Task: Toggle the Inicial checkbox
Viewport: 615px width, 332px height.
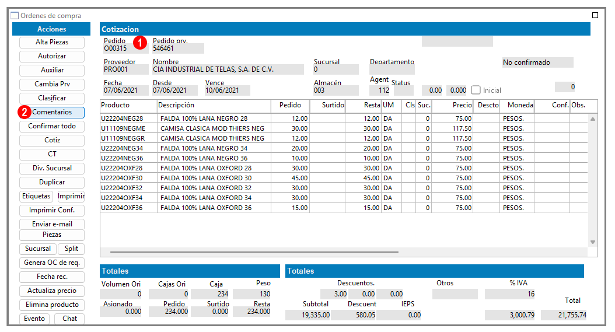Action: [476, 90]
